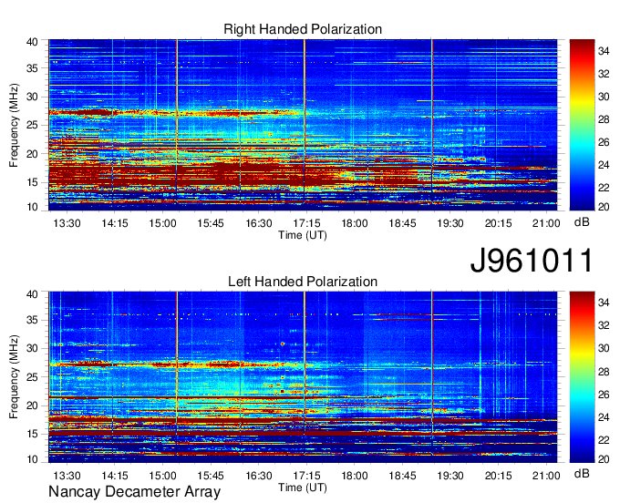Click the 40 MHz tick of right-handed plot
Screen dimensions: 620x503
pos(33,42)
